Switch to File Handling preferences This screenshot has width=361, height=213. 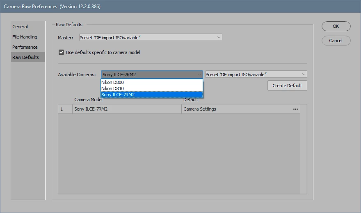click(28, 37)
